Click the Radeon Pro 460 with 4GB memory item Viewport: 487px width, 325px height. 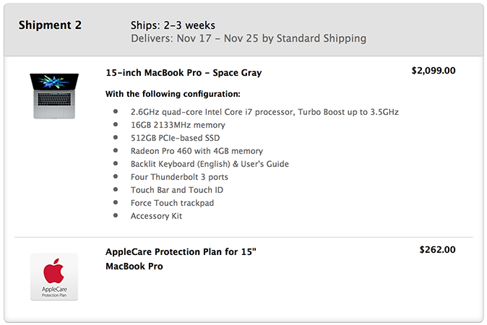pos(197,151)
